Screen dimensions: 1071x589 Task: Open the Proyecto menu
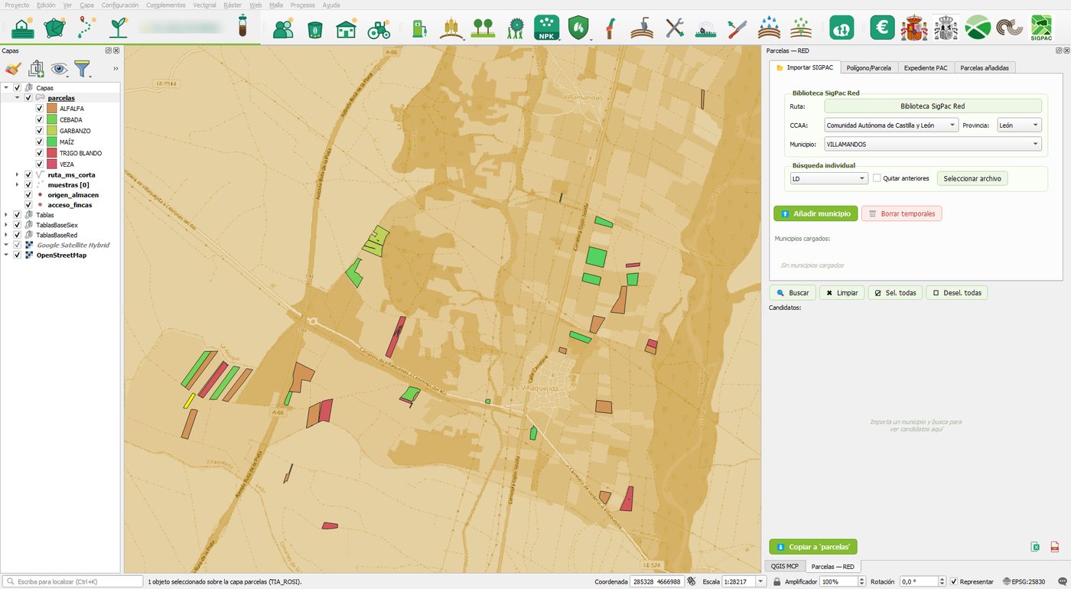(17, 5)
